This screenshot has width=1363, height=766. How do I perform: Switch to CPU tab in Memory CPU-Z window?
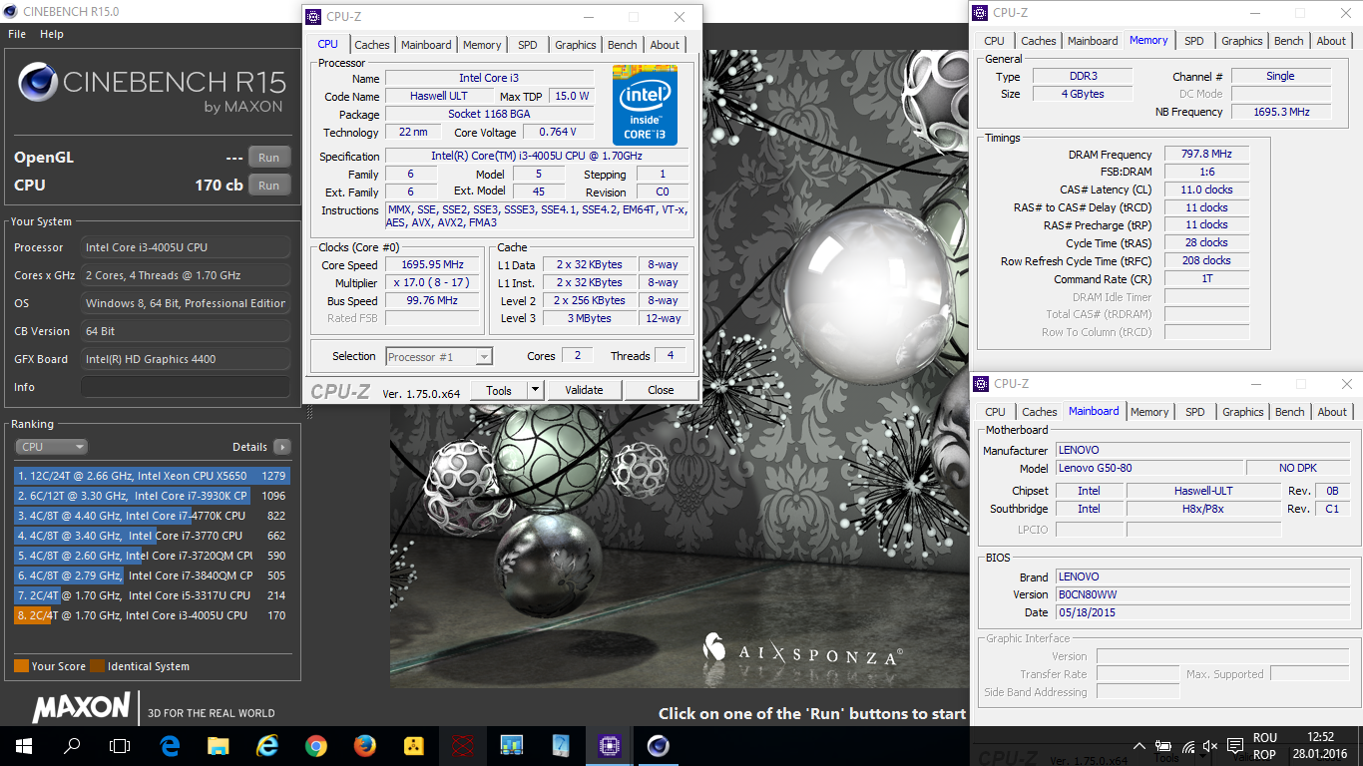click(x=994, y=41)
